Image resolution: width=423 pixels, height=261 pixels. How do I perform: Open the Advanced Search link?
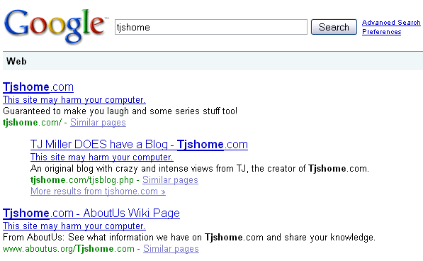coord(391,23)
